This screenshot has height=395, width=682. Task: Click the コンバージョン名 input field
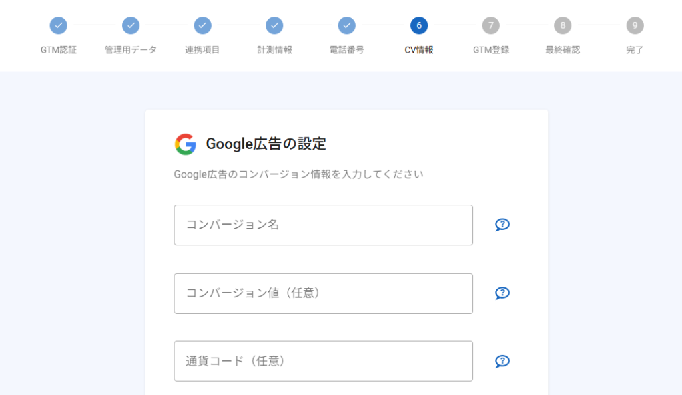(323, 225)
